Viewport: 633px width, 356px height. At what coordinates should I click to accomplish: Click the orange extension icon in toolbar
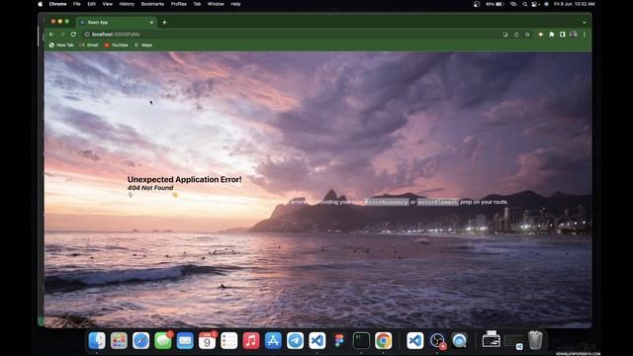(541, 35)
